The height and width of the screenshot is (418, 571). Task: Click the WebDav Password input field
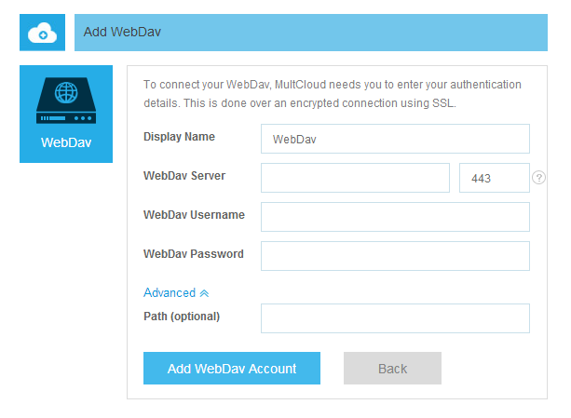(395, 256)
